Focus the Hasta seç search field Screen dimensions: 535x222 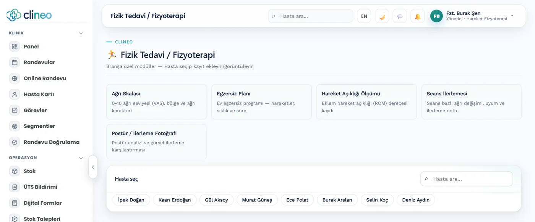click(467, 179)
